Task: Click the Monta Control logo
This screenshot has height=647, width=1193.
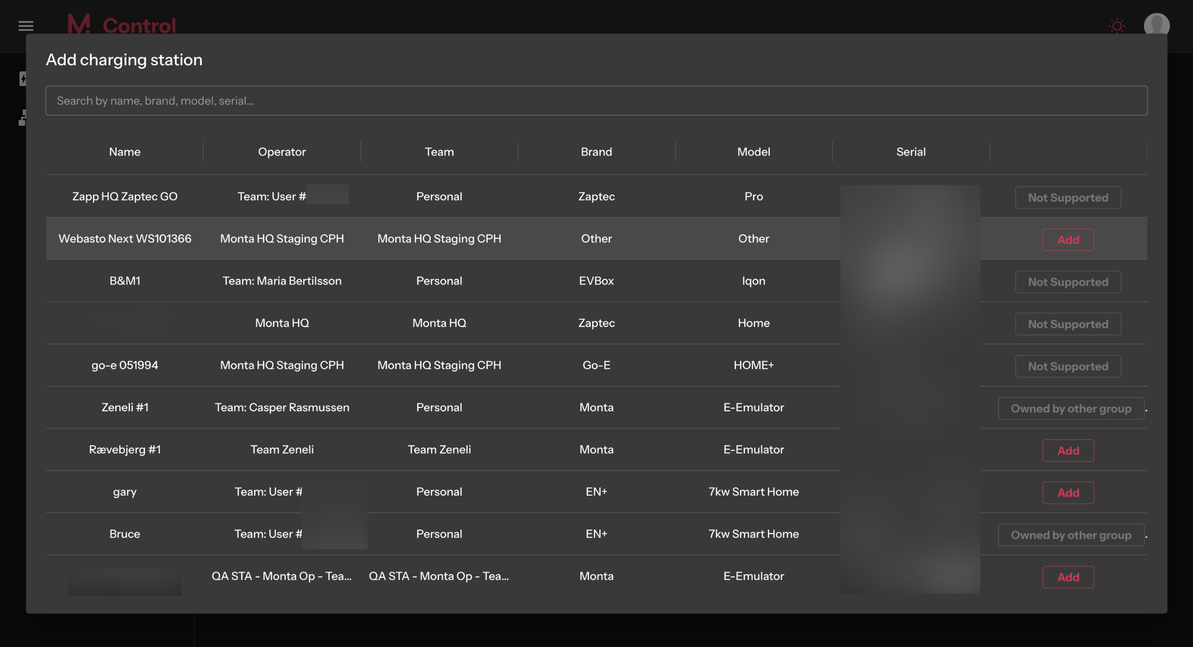Action: point(122,25)
